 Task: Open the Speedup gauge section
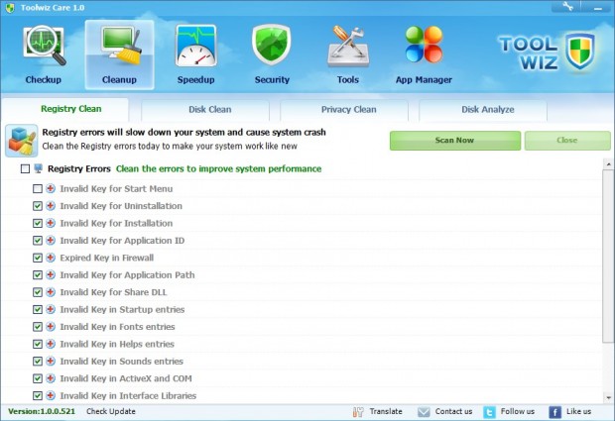point(195,54)
